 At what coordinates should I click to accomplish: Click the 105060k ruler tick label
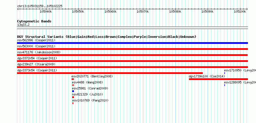point(111,11)
